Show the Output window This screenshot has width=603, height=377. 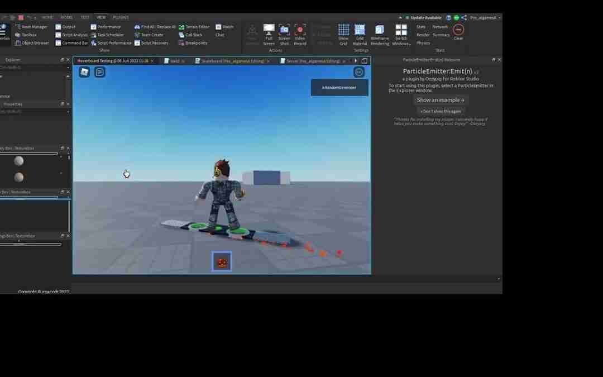click(x=65, y=27)
